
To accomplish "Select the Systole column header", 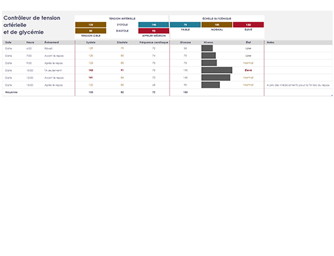I will click(x=91, y=42).
